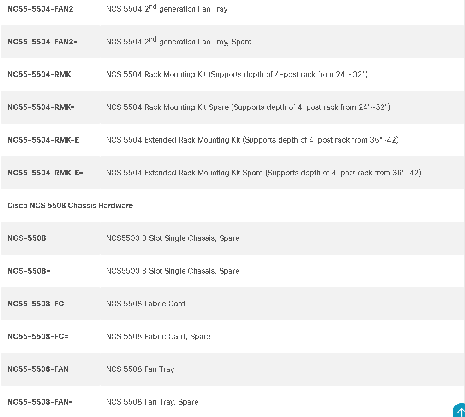Select the NC55-5504-RMK-E= part number
This screenshot has width=465, height=417.
click(45, 173)
